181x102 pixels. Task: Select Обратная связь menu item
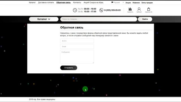pyautogui.click(x=63, y=3)
